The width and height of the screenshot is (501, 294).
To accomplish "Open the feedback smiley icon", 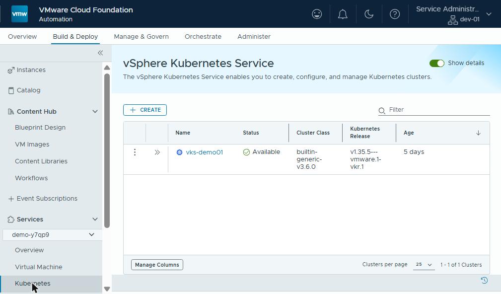I will pos(317,14).
